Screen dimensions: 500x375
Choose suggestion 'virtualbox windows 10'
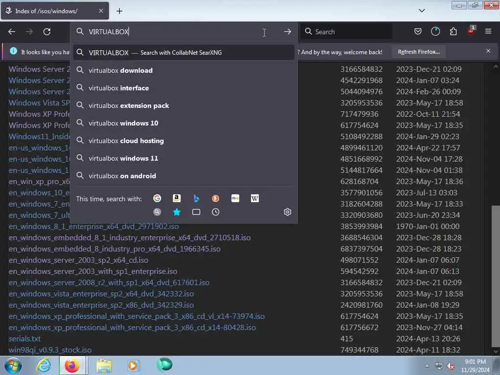(184, 123)
